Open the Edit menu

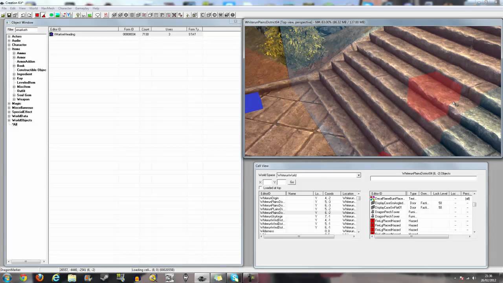pyautogui.click(x=13, y=8)
